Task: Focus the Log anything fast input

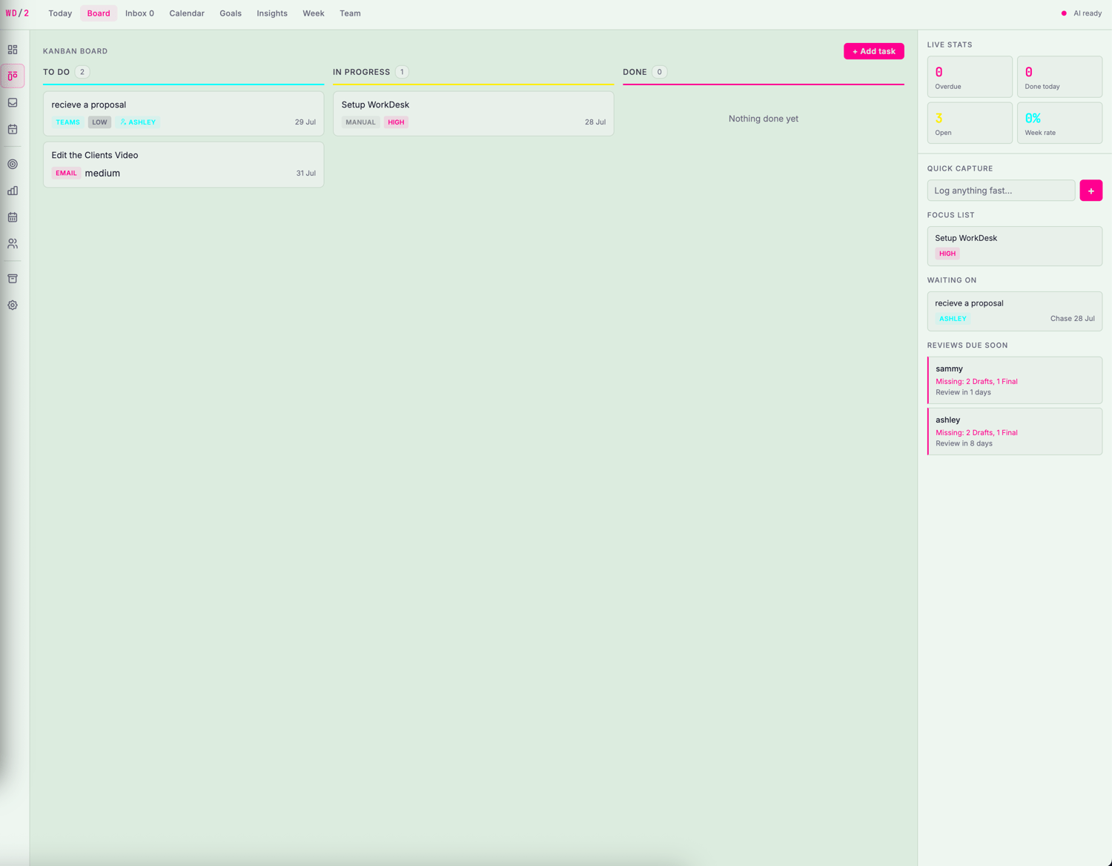Action: pyautogui.click(x=1001, y=191)
